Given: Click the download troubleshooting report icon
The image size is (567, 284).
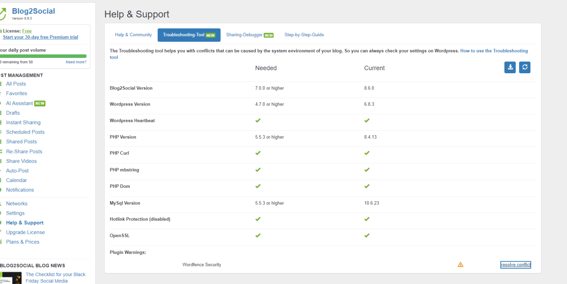Looking at the screenshot, I should click(x=510, y=67).
